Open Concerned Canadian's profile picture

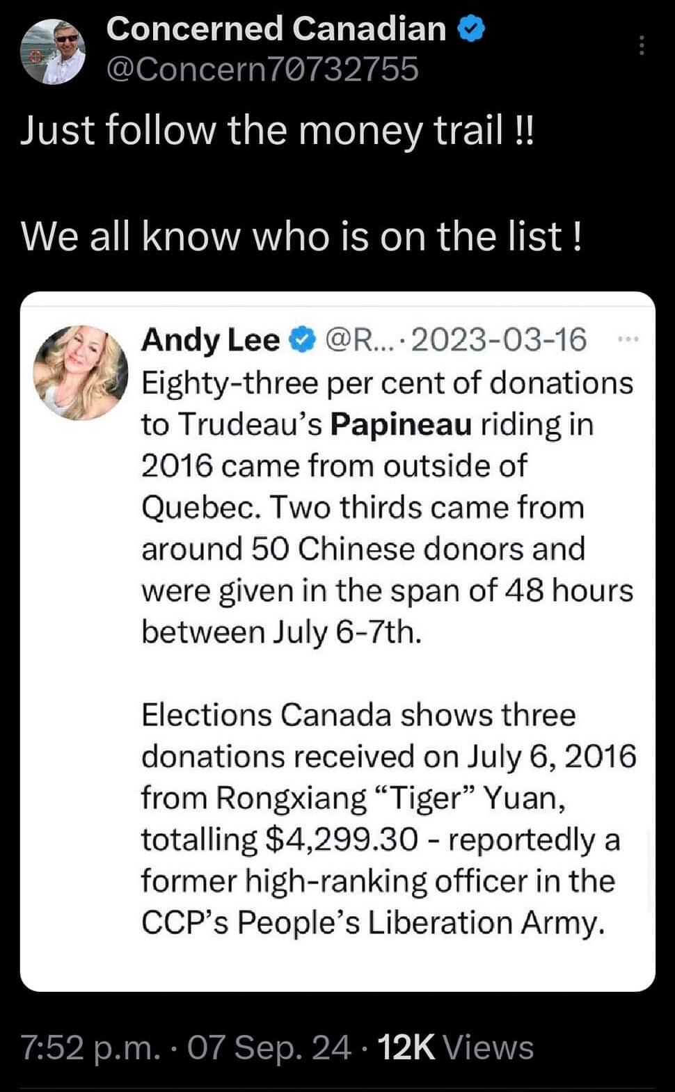(53, 51)
